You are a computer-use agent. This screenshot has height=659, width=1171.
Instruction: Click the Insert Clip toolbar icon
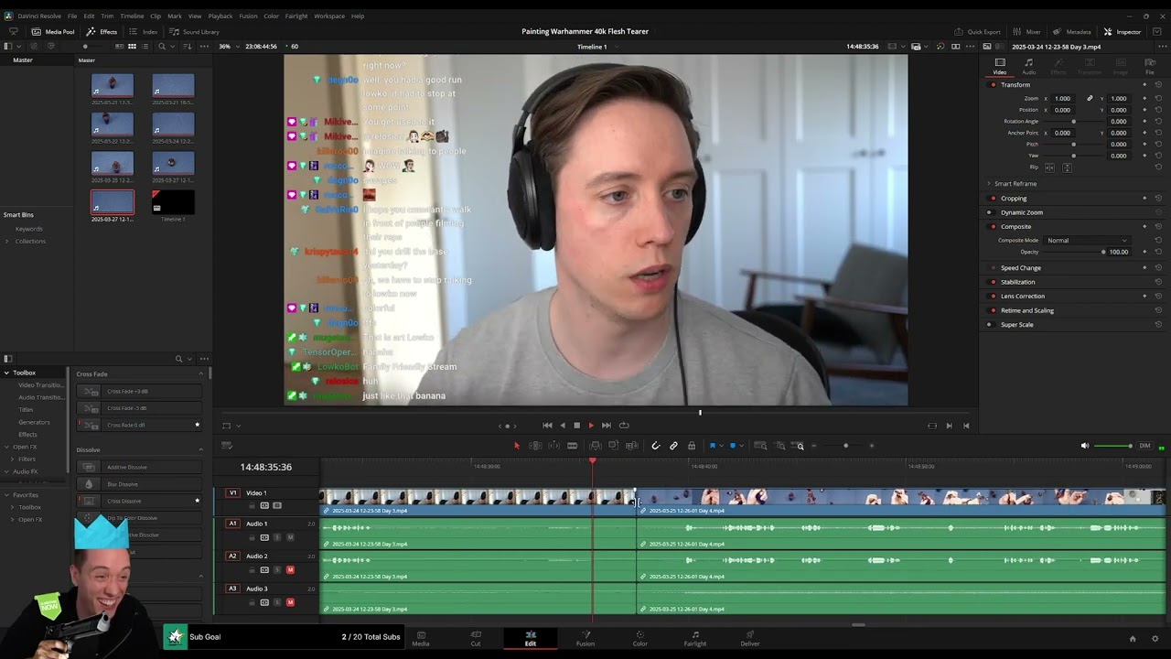coord(595,446)
